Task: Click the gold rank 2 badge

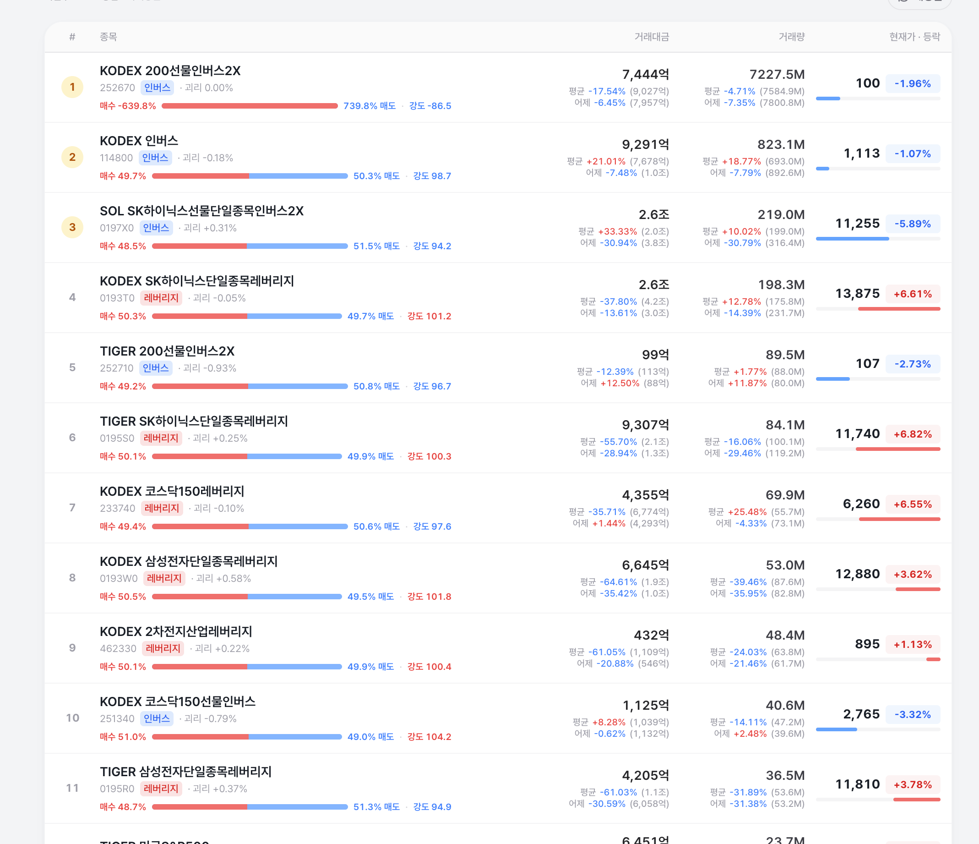Action: pos(72,157)
